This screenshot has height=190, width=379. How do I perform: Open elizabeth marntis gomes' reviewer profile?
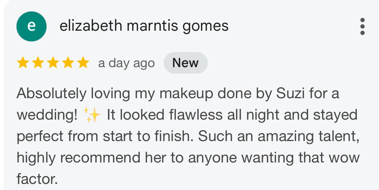point(144,26)
